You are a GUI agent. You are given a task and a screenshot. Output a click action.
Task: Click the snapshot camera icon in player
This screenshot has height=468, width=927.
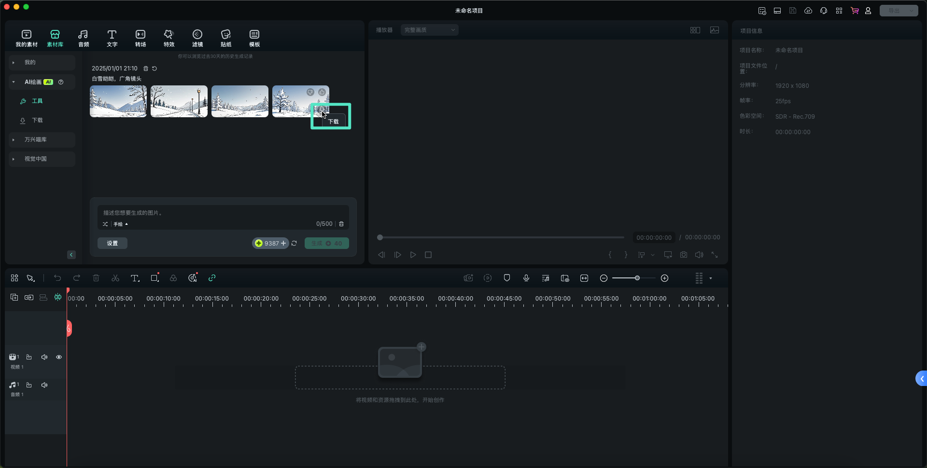[x=684, y=255]
